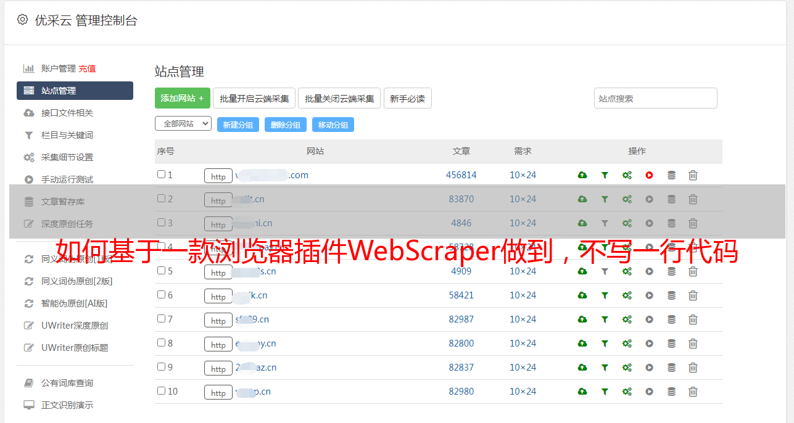Click the play icon in row 9
The width and height of the screenshot is (794, 423).
coord(649,368)
